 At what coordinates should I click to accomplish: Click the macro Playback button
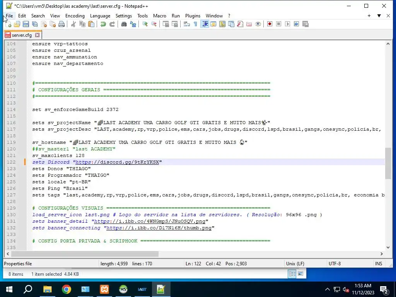287,24
